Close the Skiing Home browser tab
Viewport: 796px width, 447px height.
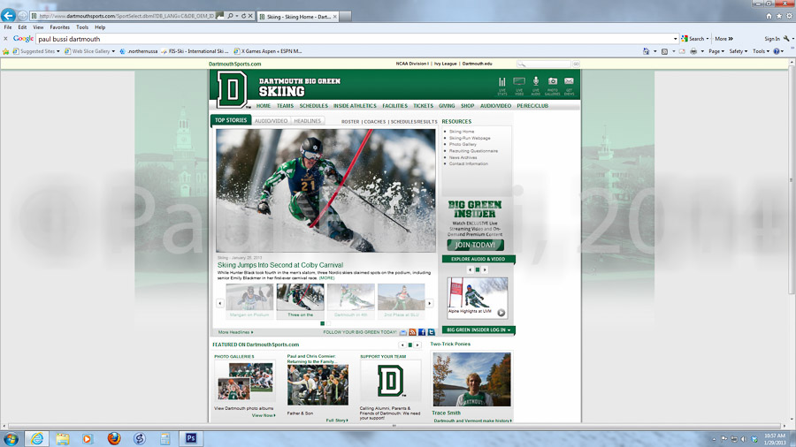coord(335,16)
